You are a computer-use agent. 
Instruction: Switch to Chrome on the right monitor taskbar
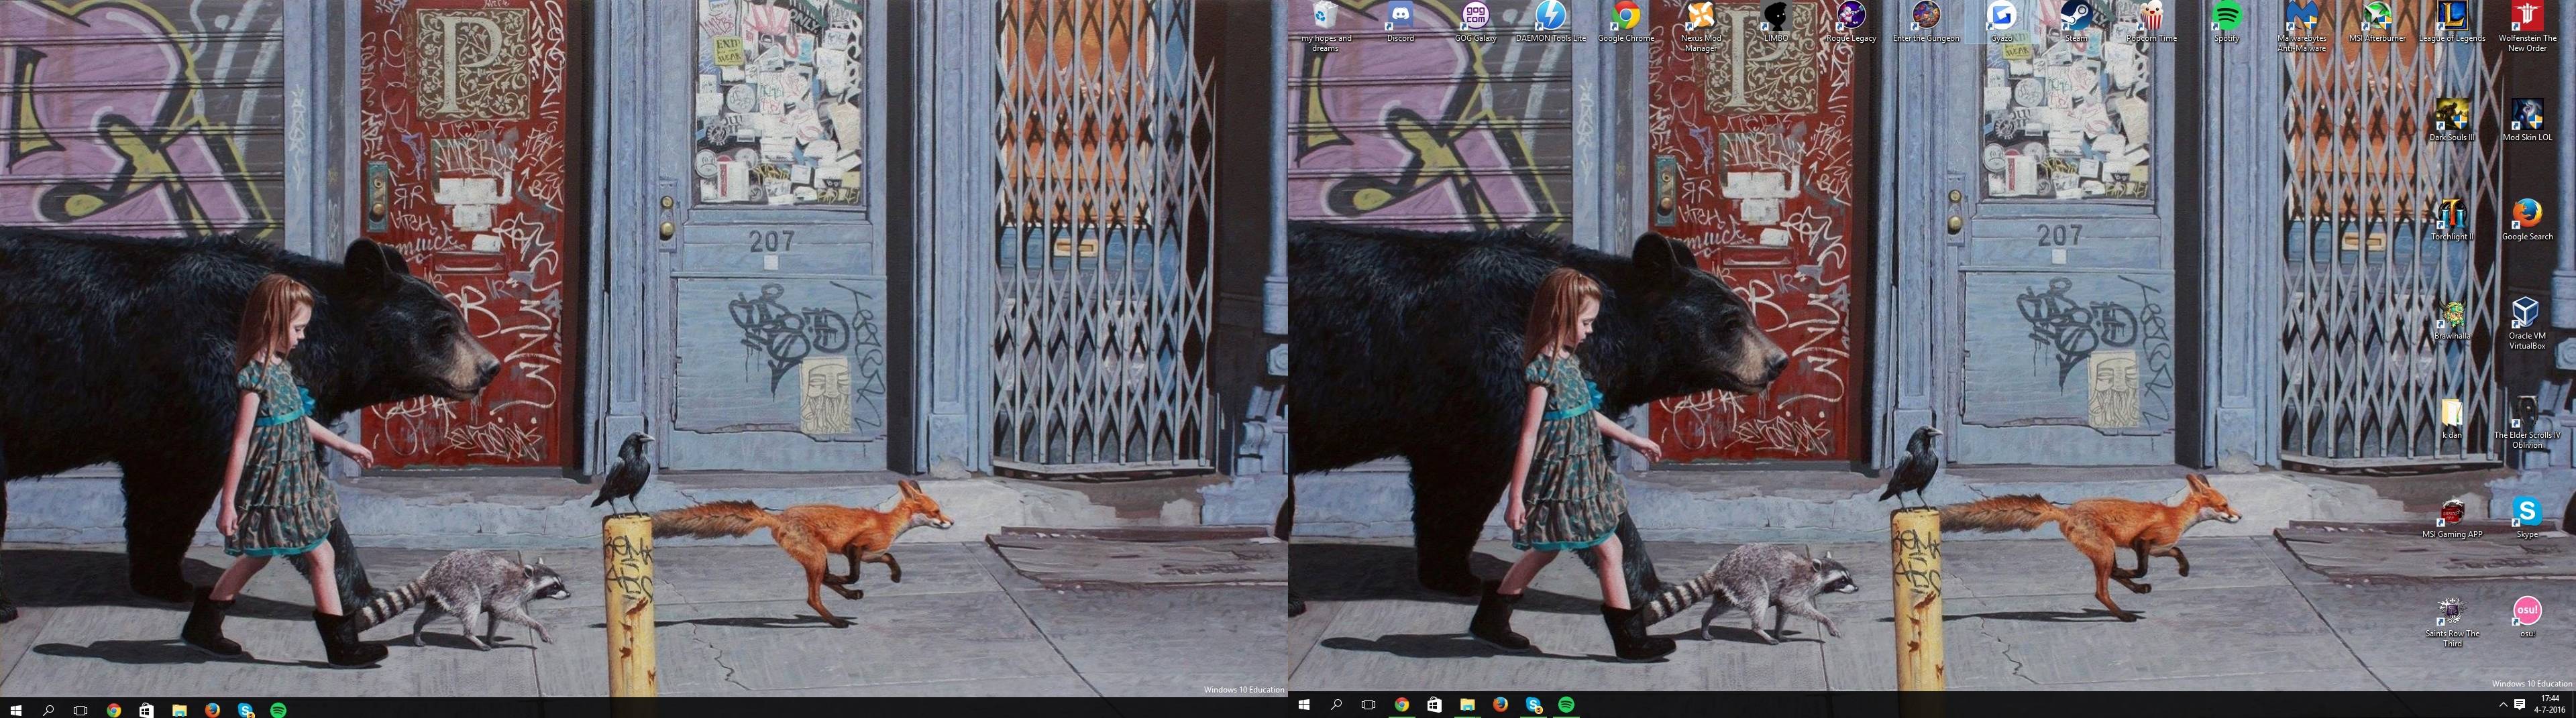click(x=1402, y=704)
